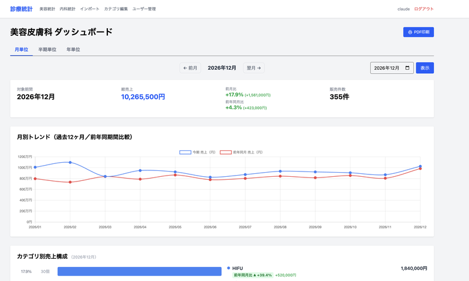Go to previous month with ← 前月
This screenshot has width=469, height=281.
[x=190, y=68]
